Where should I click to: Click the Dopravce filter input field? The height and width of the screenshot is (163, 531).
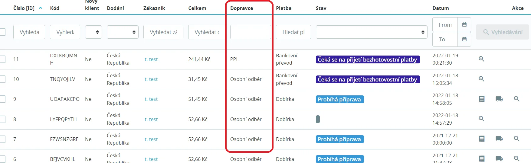tap(250, 32)
